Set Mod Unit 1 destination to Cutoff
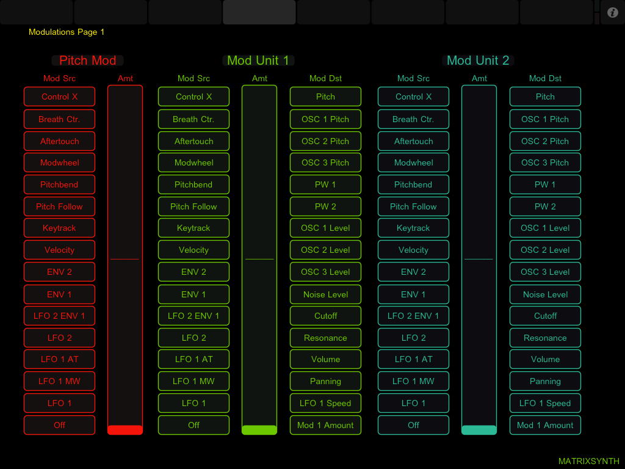 point(325,316)
